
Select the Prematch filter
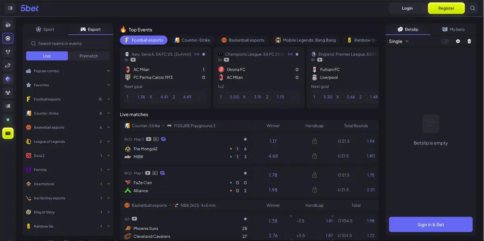point(89,56)
